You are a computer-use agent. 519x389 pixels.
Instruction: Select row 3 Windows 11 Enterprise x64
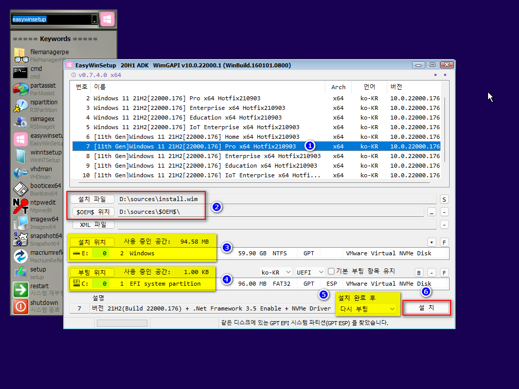256,108
